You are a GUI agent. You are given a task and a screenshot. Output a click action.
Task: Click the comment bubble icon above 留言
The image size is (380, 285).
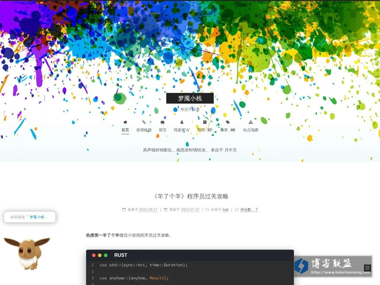tap(162, 122)
